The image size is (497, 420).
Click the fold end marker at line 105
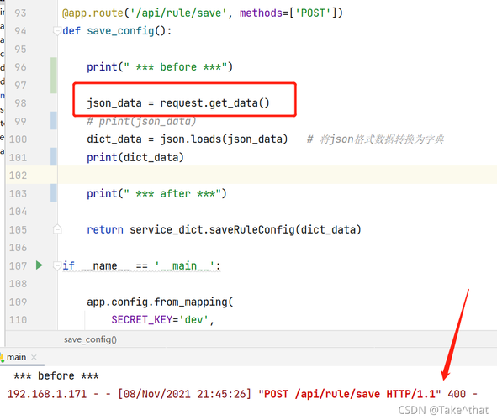click(x=57, y=229)
